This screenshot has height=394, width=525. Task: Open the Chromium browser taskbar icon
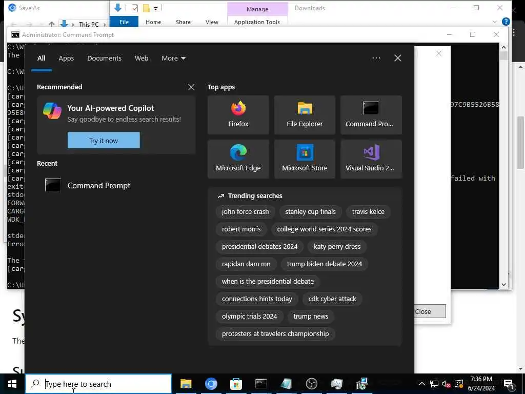tap(211, 384)
